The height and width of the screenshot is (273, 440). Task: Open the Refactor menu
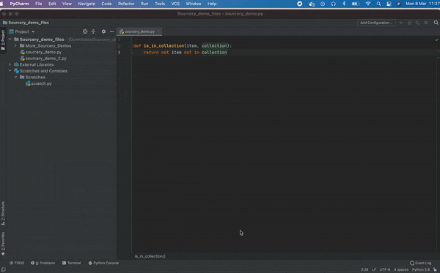[x=126, y=4]
